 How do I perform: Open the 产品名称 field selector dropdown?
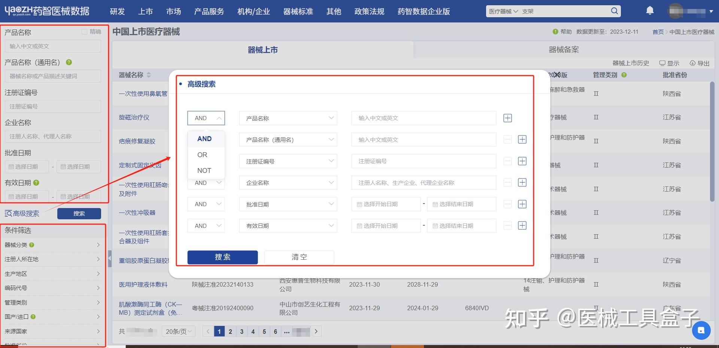(x=288, y=118)
